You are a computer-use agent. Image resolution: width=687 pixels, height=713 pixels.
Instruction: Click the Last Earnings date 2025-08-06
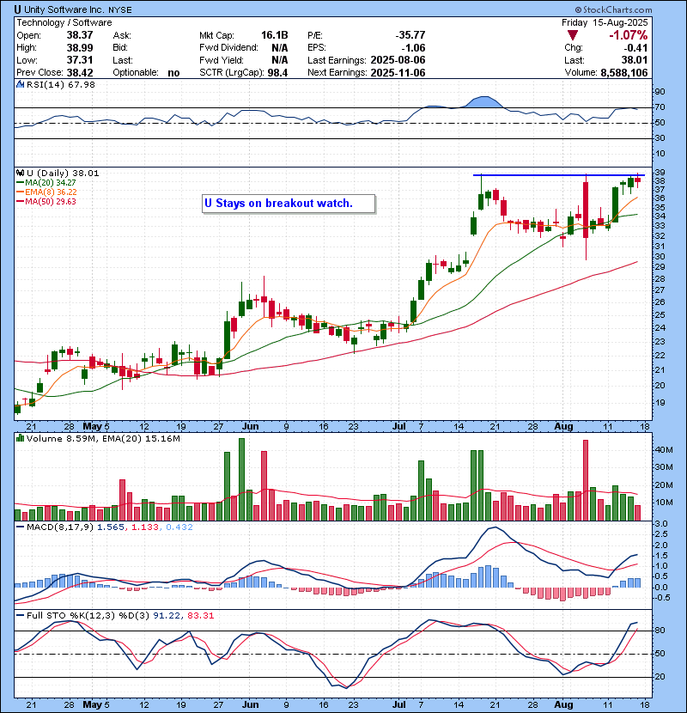pos(398,60)
